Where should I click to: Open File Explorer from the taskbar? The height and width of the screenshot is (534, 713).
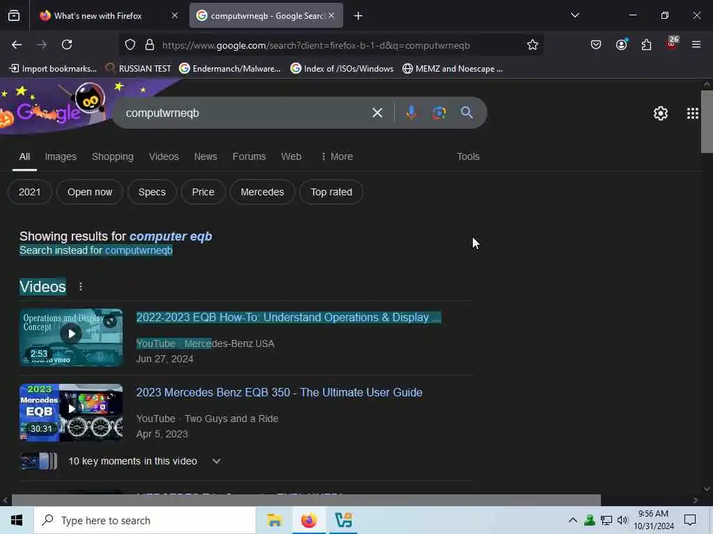pyautogui.click(x=274, y=520)
